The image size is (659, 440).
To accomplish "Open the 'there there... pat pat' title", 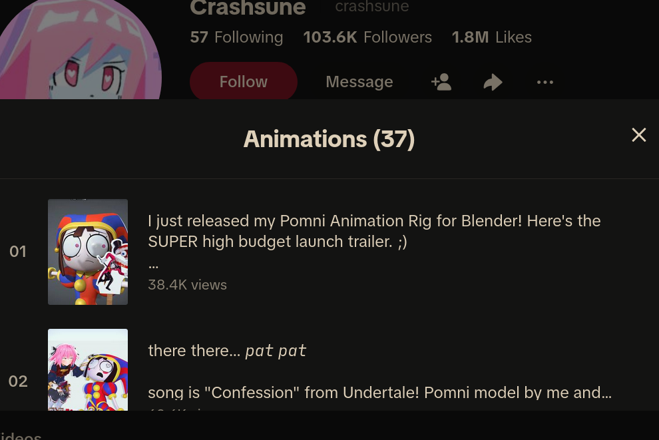I will (228, 351).
